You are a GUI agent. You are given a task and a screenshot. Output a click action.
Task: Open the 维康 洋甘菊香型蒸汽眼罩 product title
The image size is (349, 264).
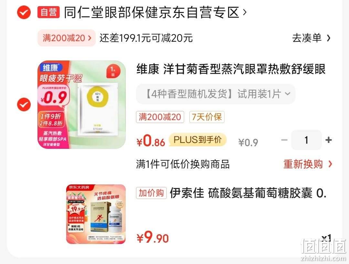point(231,69)
